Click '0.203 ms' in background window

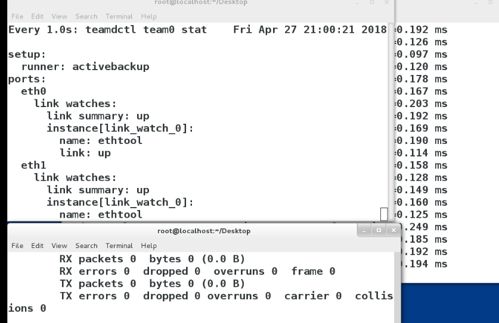(421, 104)
